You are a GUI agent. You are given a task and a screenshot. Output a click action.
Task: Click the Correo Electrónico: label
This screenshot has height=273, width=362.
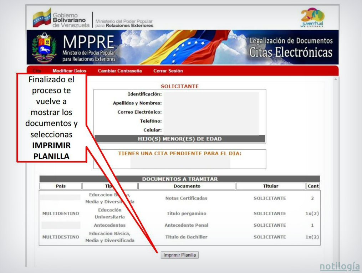[x=140, y=112]
